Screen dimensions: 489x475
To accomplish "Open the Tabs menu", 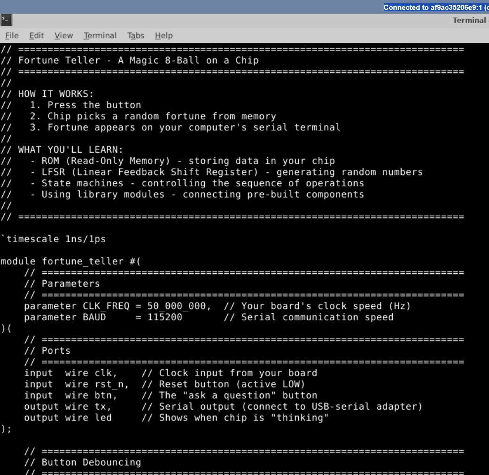I will pyautogui.click(x=135, y=36).
